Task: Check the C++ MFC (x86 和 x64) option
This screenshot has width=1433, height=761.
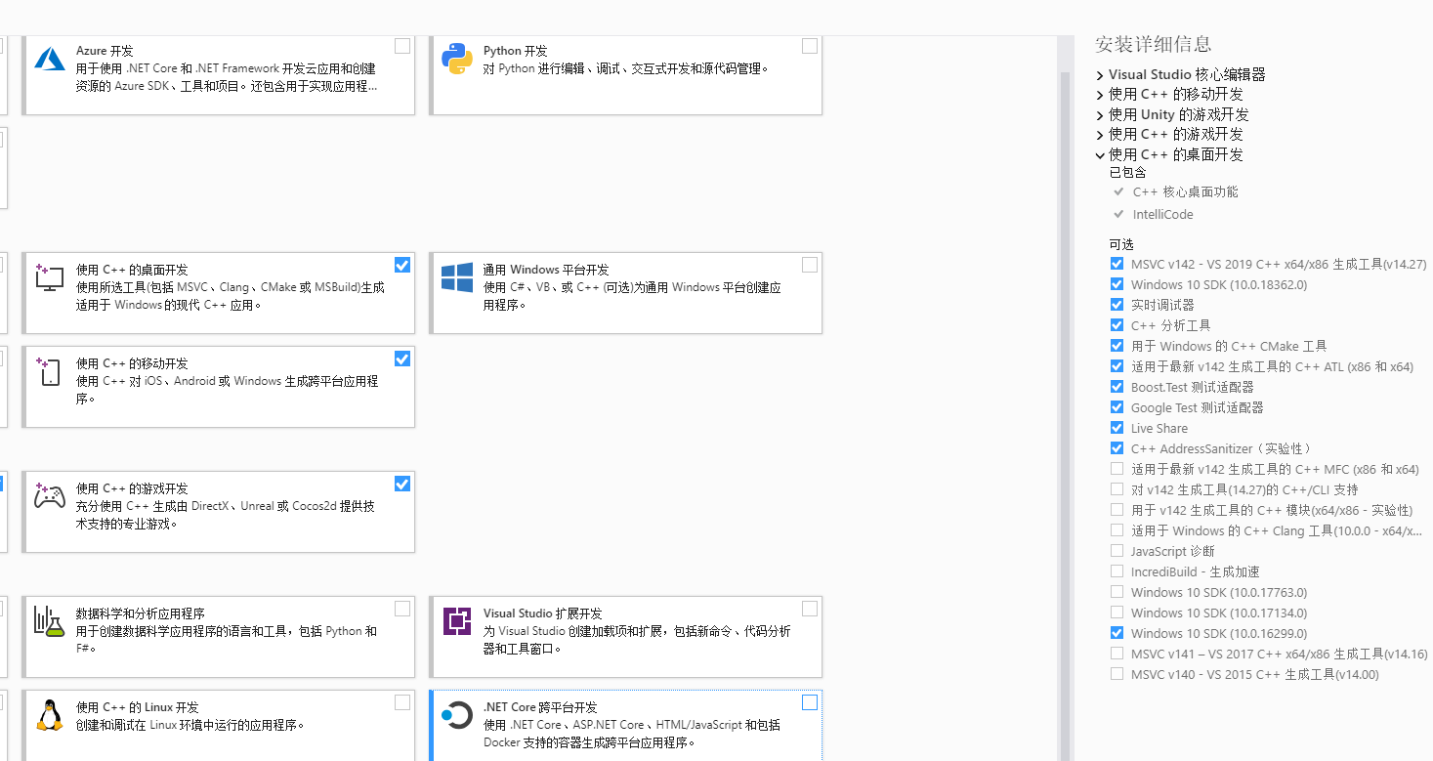Action: pyautogui.click(x=1117, y=469)
